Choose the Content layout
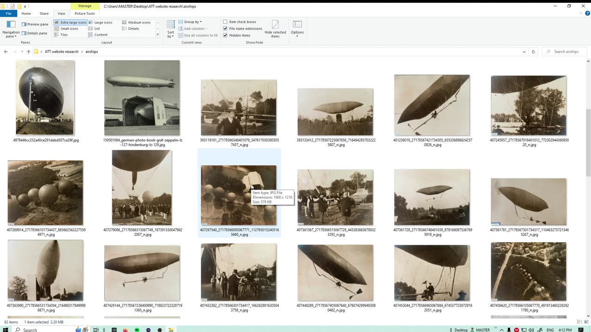The image size is (591, 332). [x=98, y=35]
